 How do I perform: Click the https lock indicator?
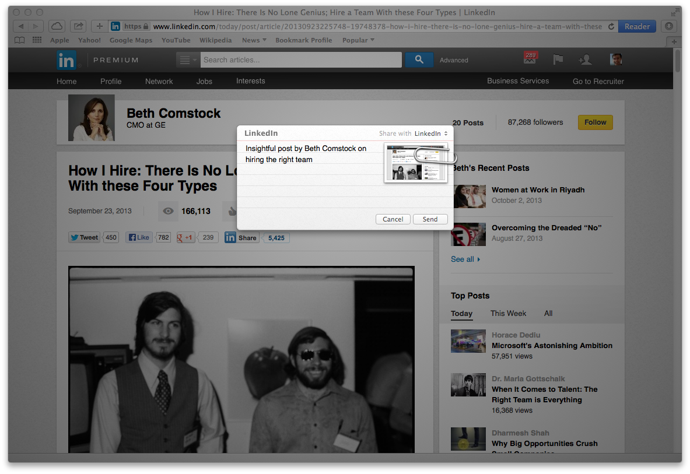coord(136,26)
